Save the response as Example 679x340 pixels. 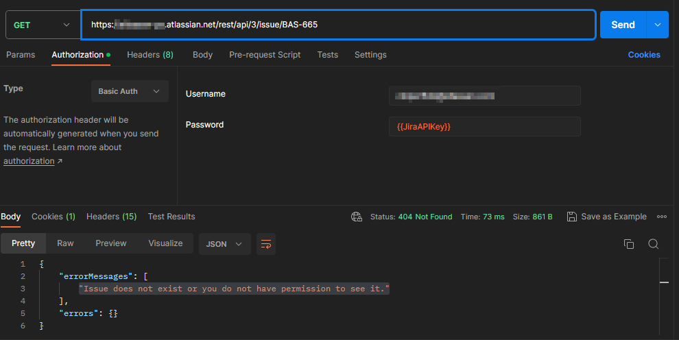[607, 217]
